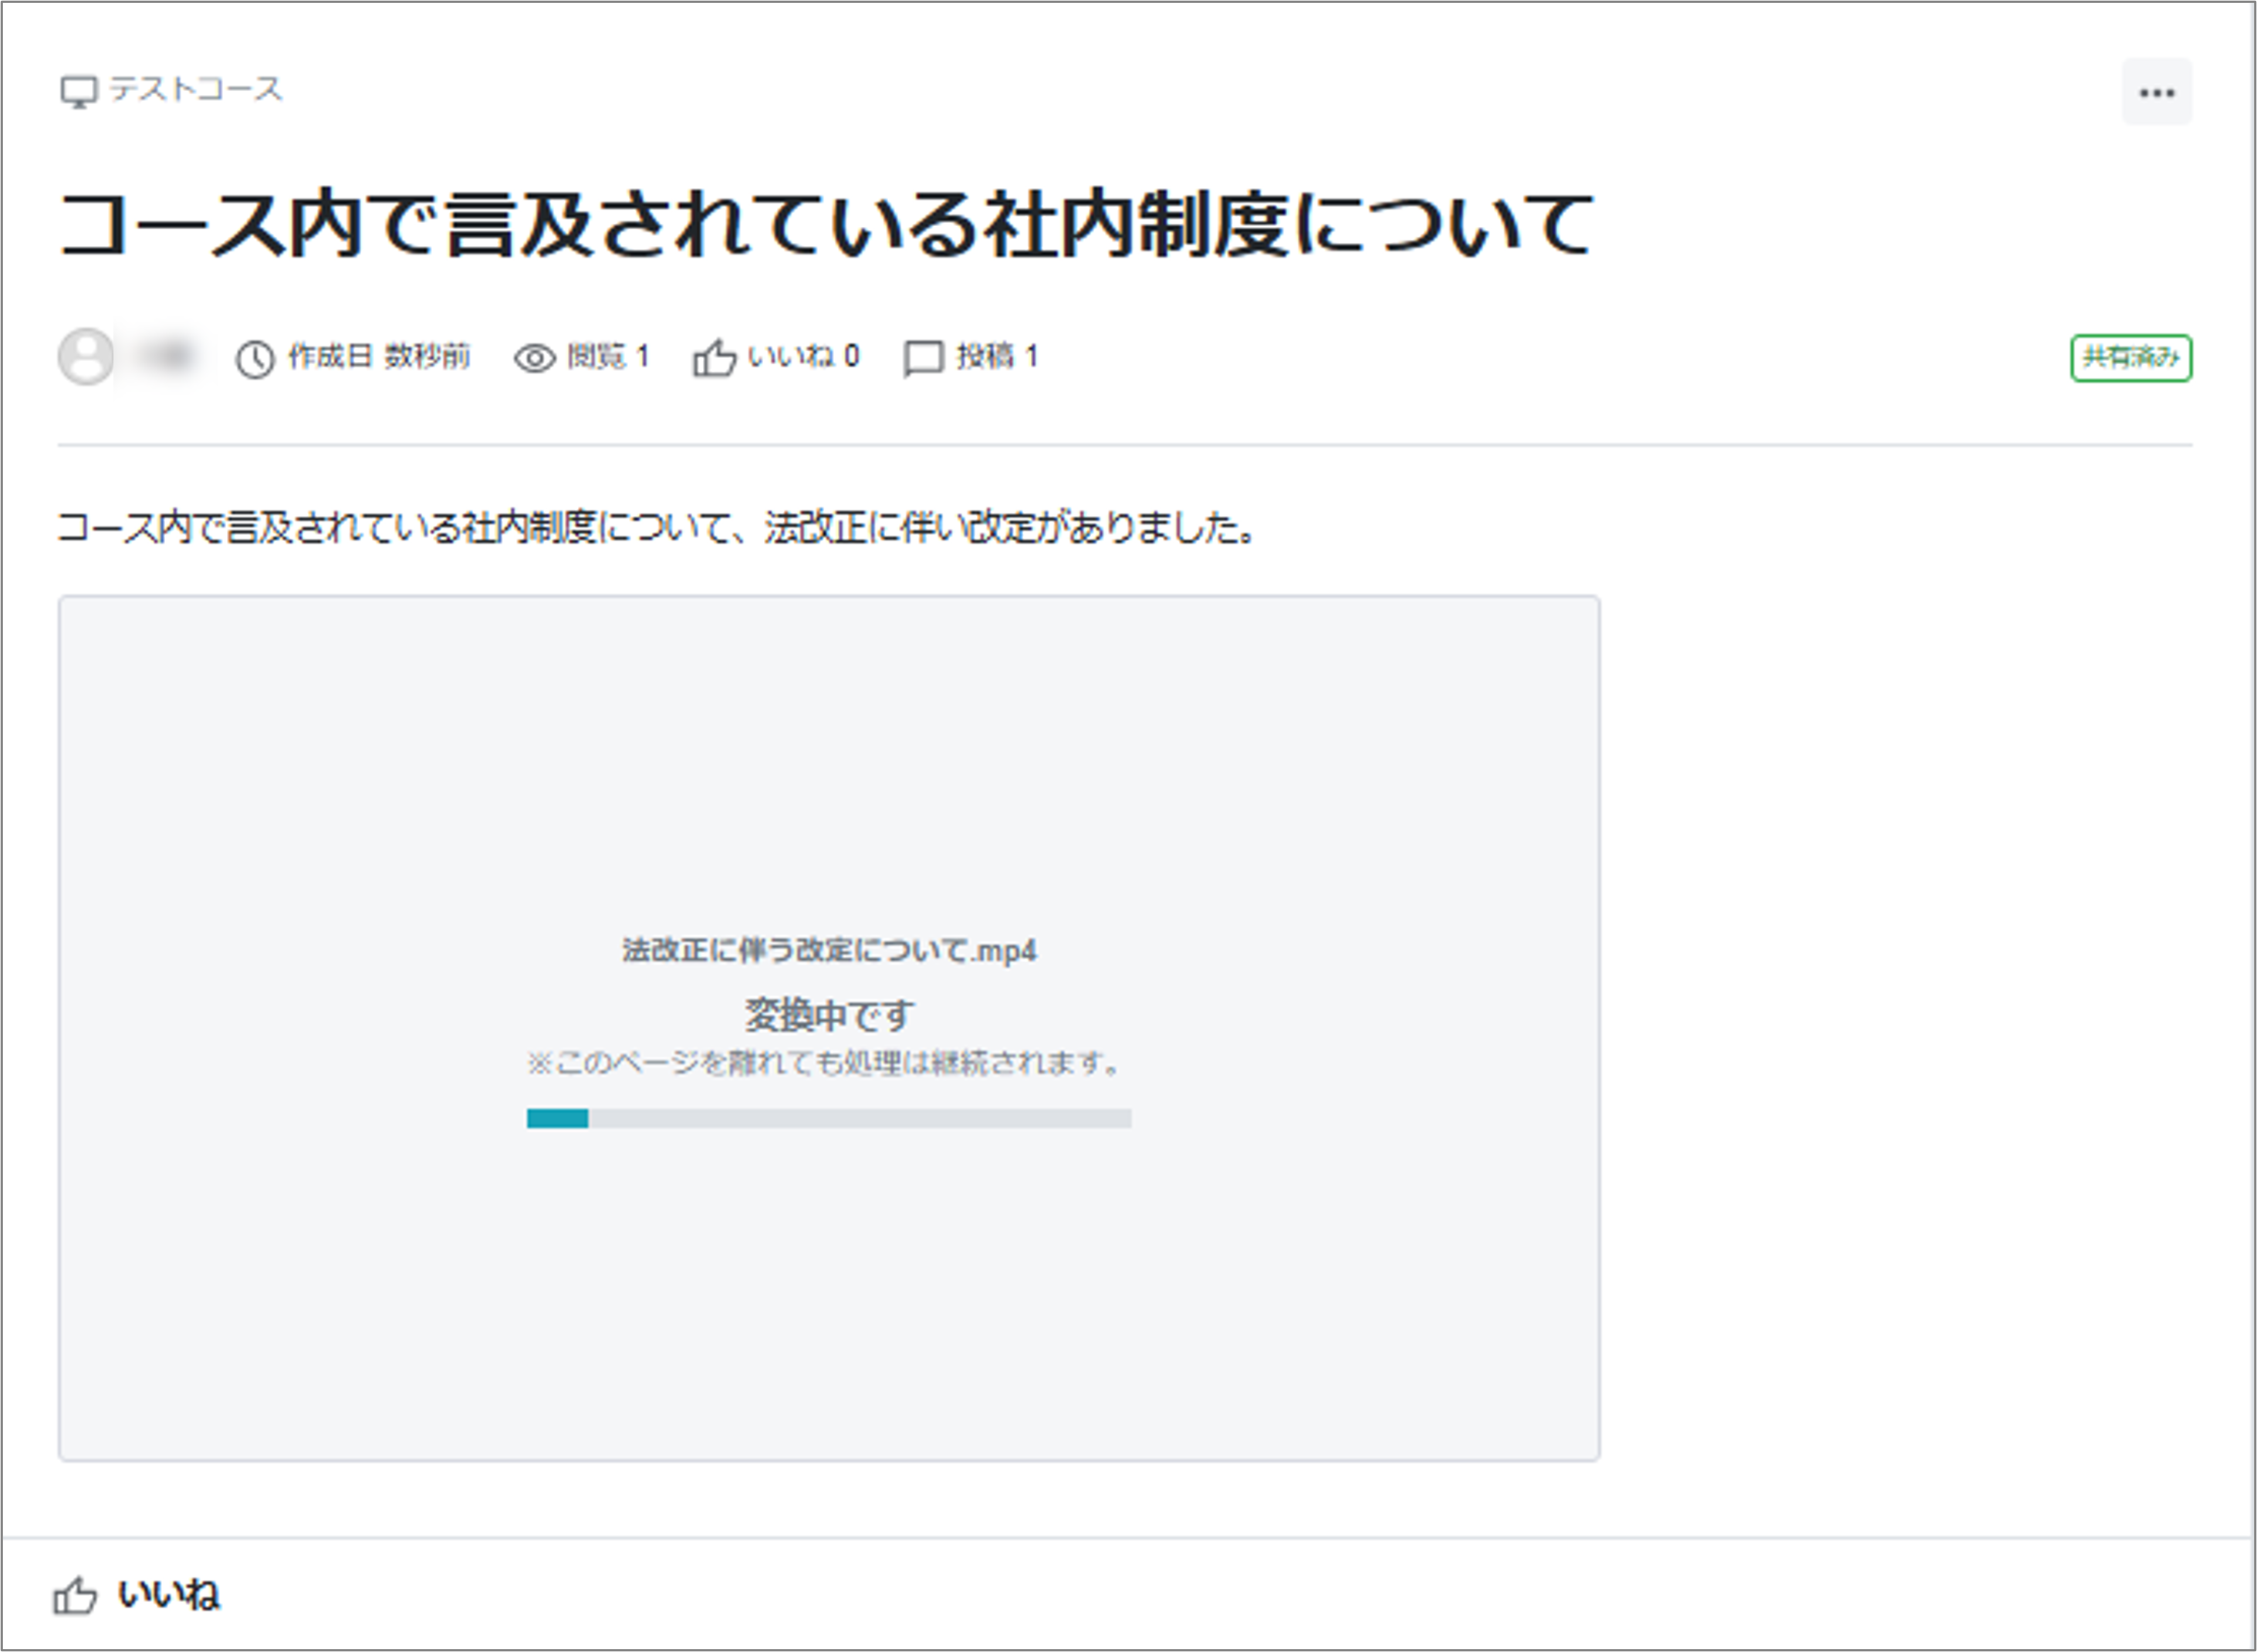
Task: Click the clock icon next to 作成日
Action: pos(255,358)
